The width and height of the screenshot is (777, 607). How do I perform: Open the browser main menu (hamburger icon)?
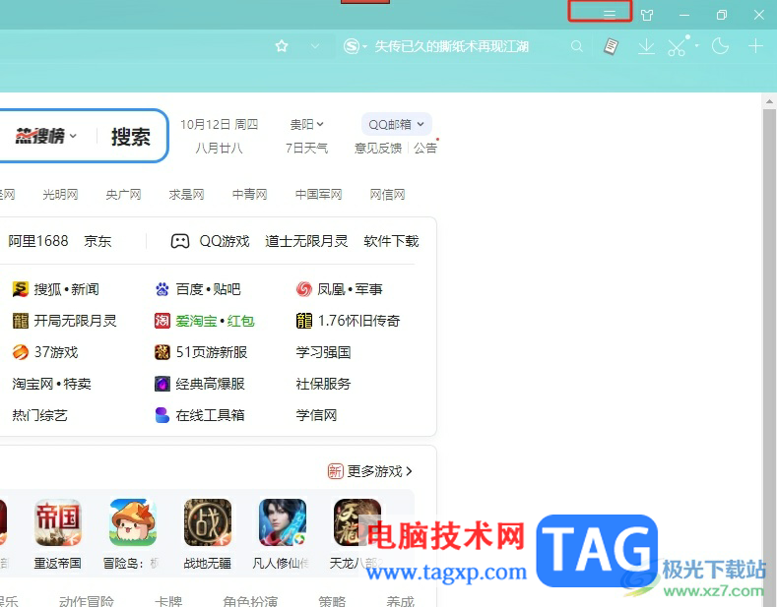click(610, 14)
